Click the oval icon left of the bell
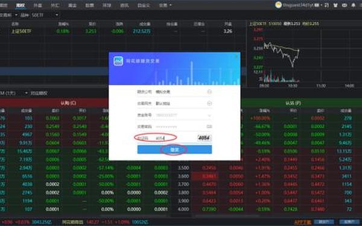Screen dimensions: 362x226 coord(345,5)
